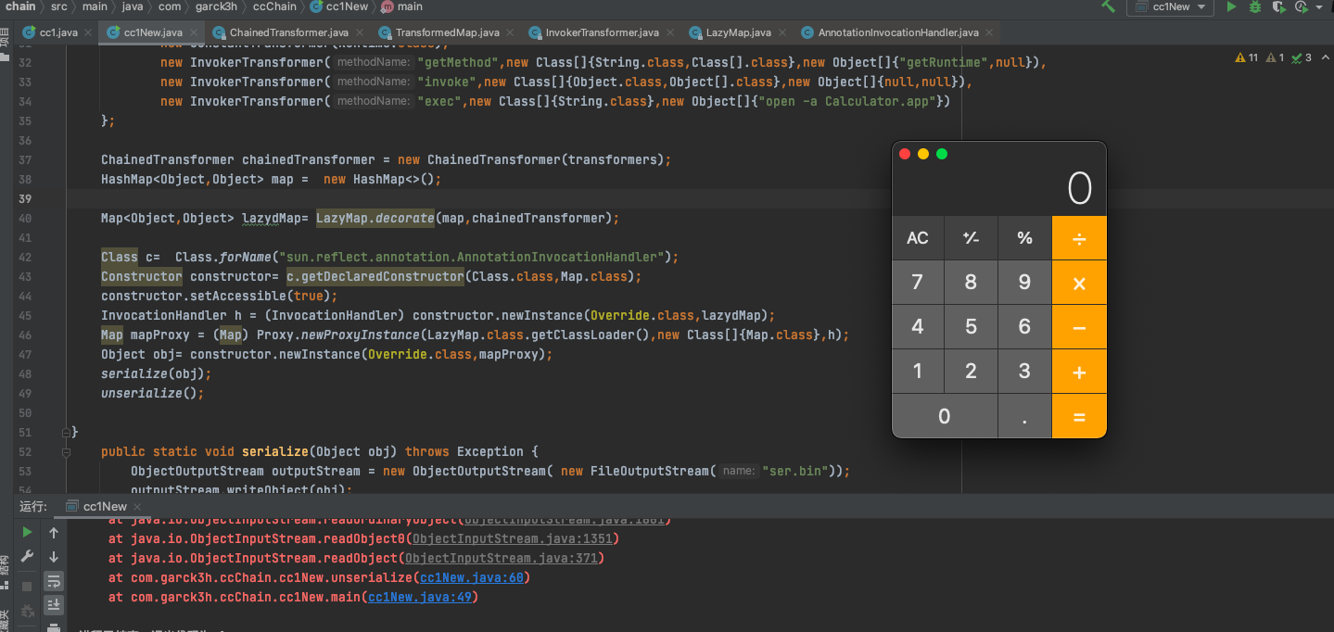This screenshot has width=1334, height=632.
Task: Close the AnnotationInvocationHandler.java tab
Action: coord(990,32)
